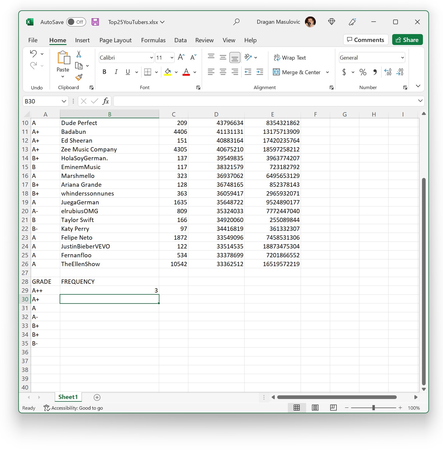
Task: Add a new sheet with plus button
Action: tap(97, 397)
